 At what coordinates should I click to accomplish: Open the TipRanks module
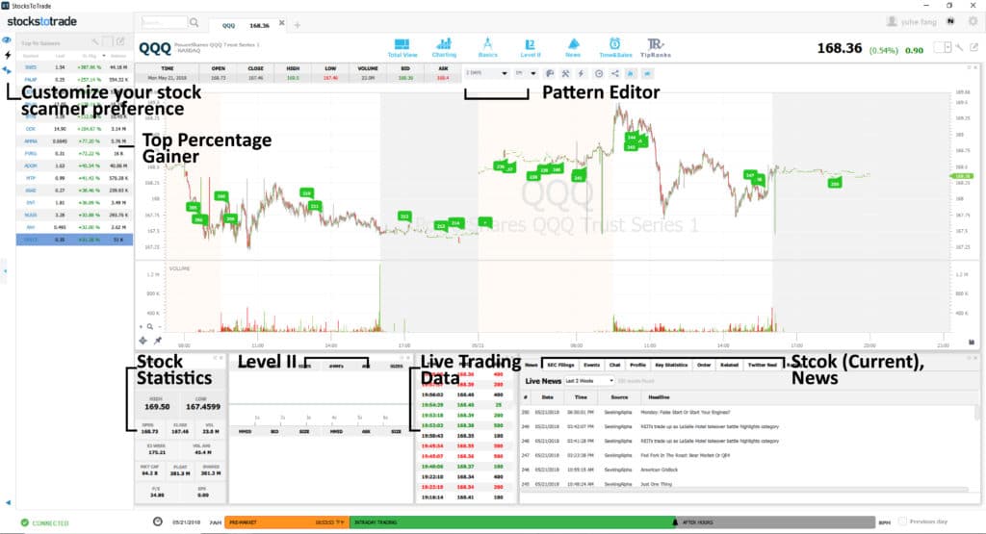click(655, 48)
